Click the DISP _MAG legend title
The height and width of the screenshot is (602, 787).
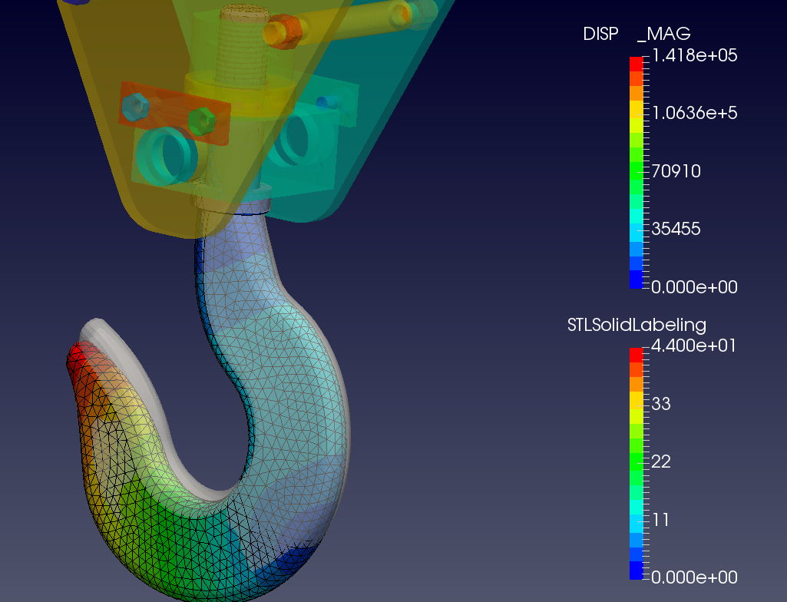[637, 34]
